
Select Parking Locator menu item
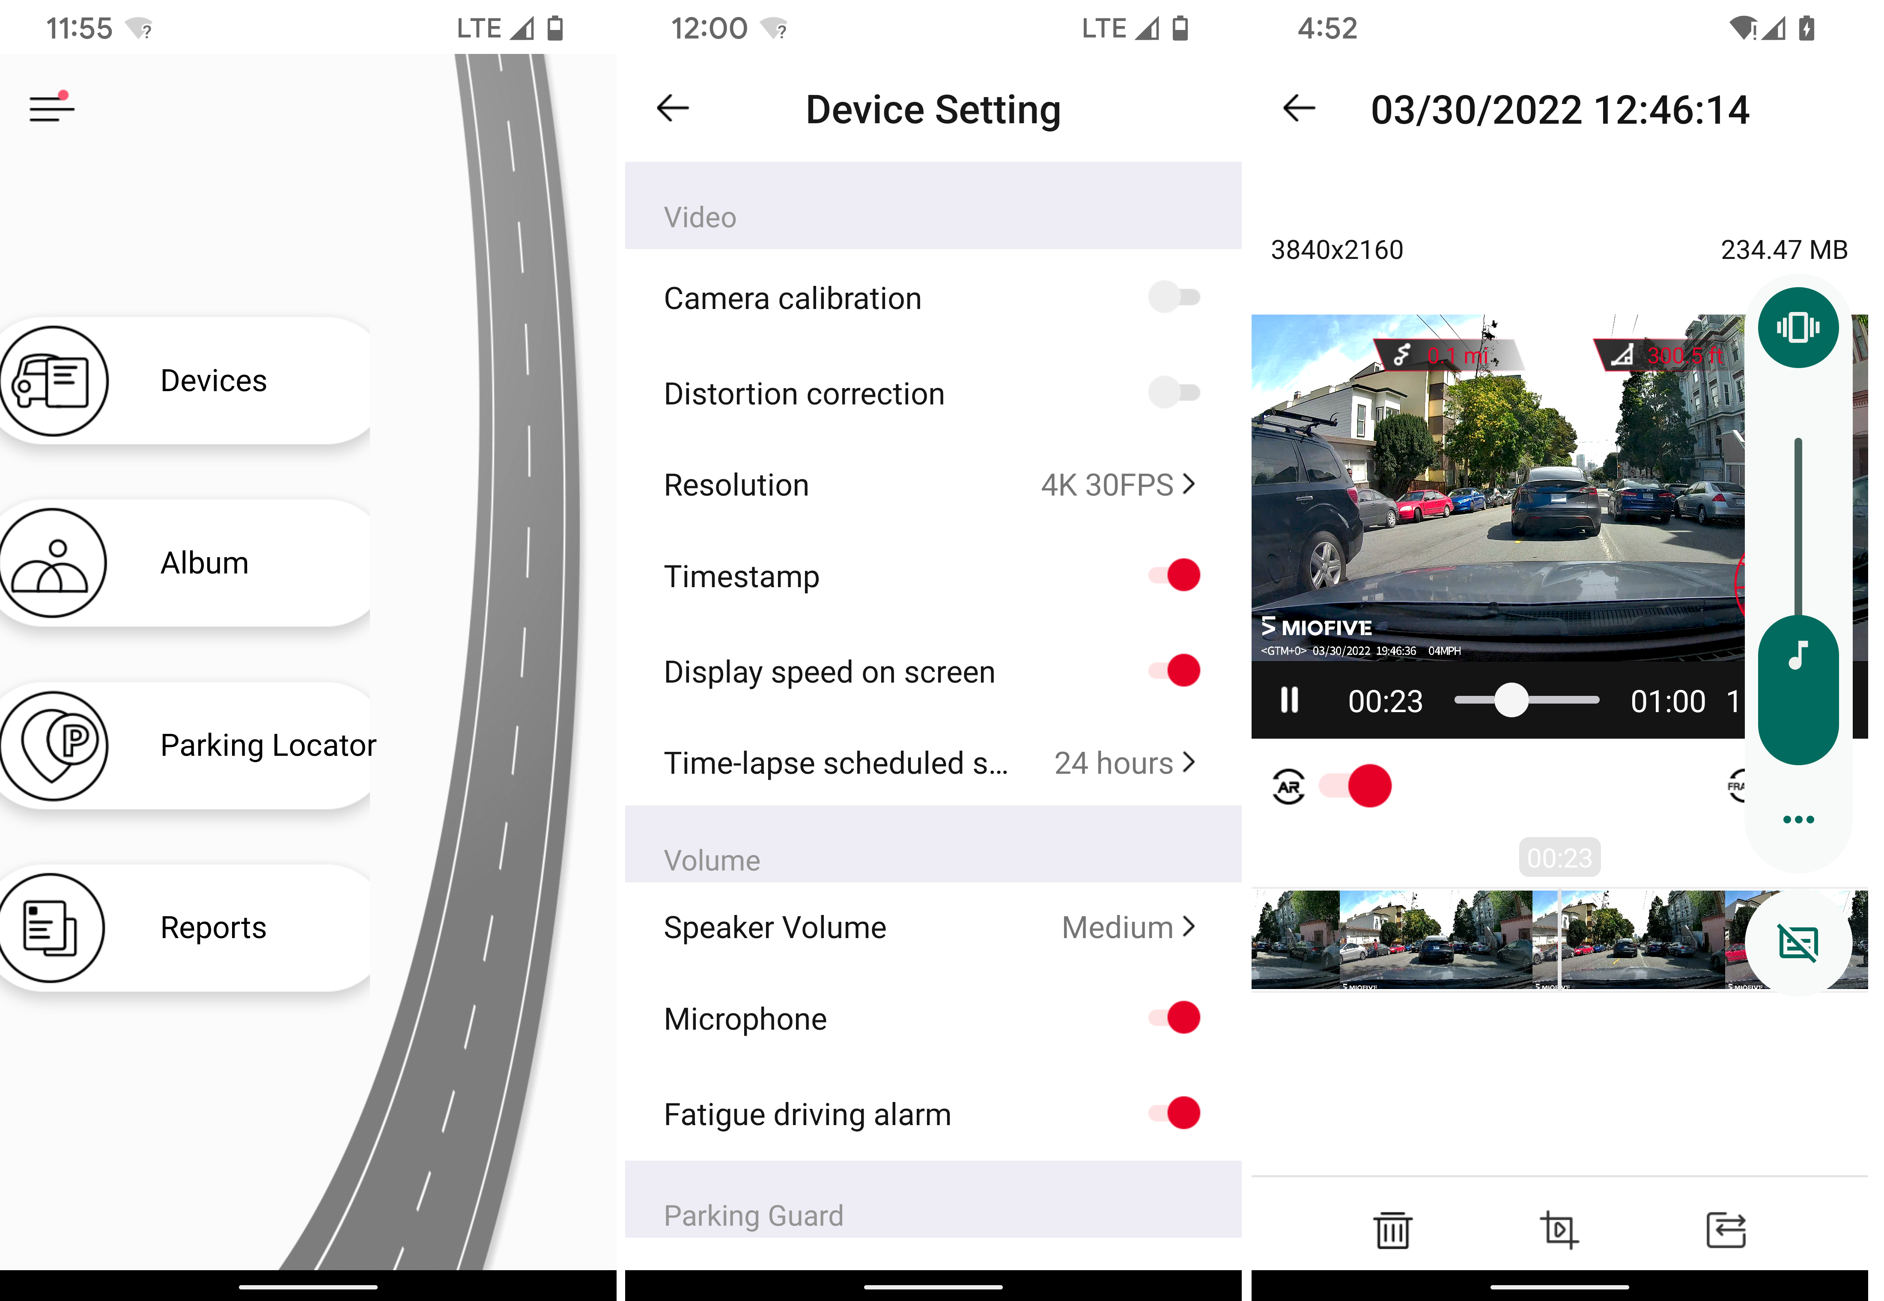pyautogui.click(x=185, y=746)
